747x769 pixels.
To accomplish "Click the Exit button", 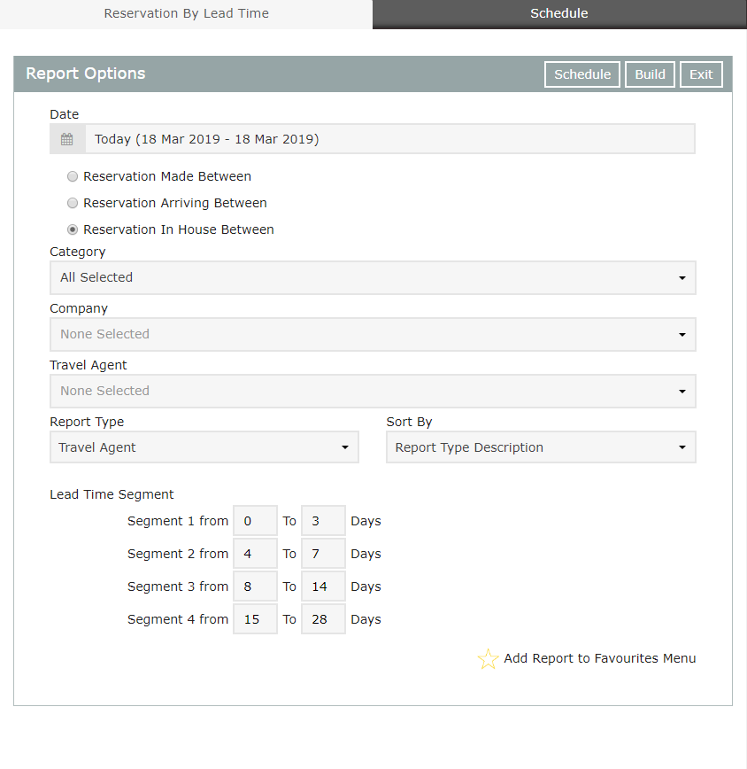I will 702,74.
